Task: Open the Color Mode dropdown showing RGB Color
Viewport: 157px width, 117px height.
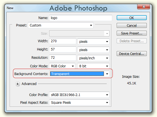Action: coord(62,66)
